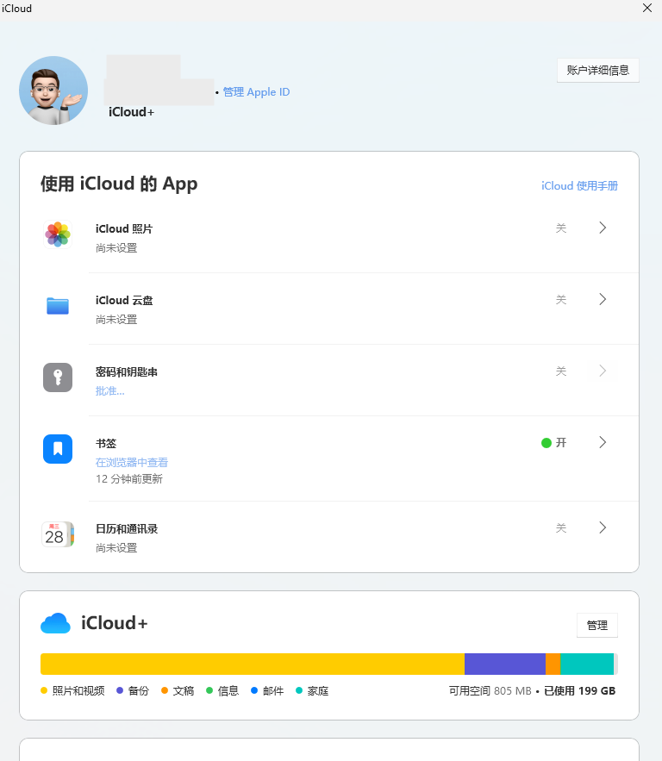This screenshot has width=662, height=761.
Task: Click the yellow 照片和视频 legend dot
Action: 44,690
